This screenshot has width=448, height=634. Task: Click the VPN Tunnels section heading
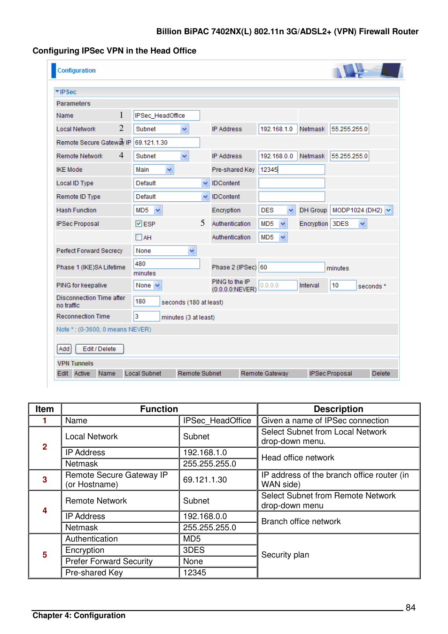click(76, 364)
